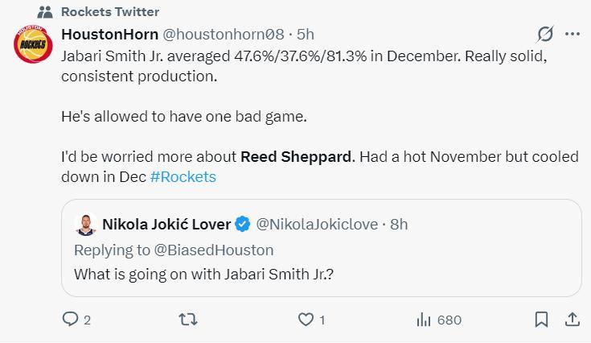Open the Grok explain post icon
The height and width of the screenshot is (343, 591).
[x=544, y=34]
